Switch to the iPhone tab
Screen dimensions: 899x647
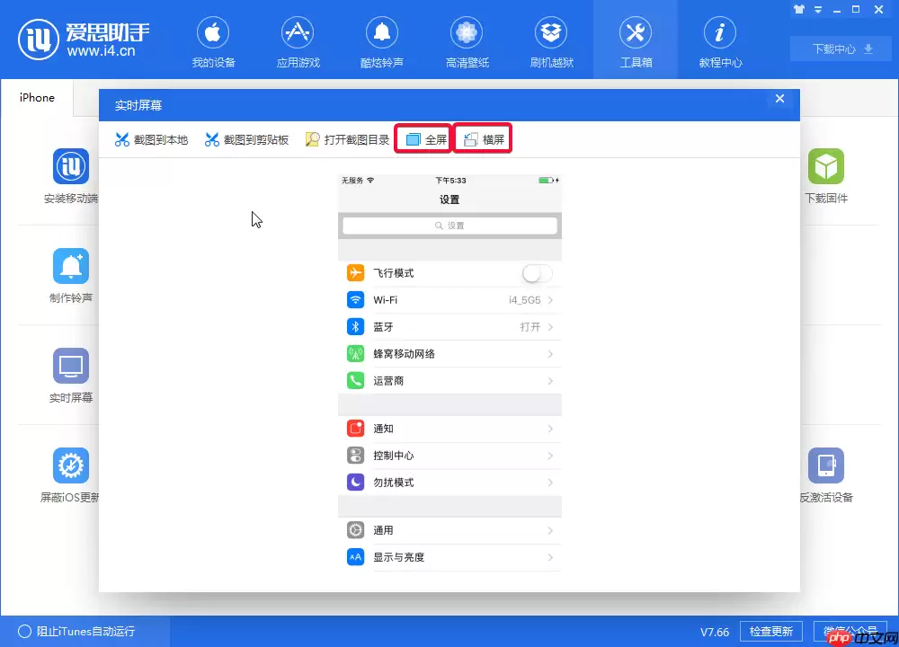[37, 97]
